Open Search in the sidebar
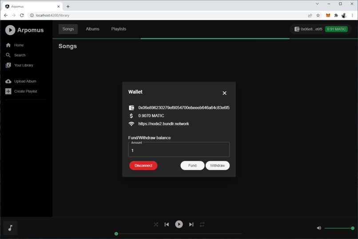The height and width of the screenshot is (239, 358). click(16, 55)
